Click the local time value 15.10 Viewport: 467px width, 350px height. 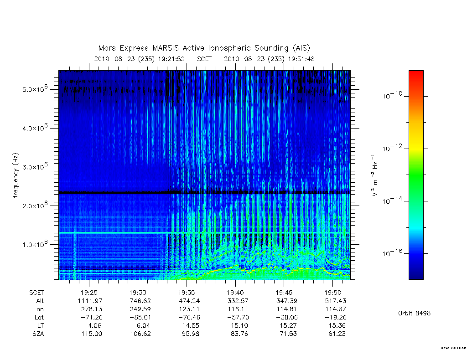(239, 325)
